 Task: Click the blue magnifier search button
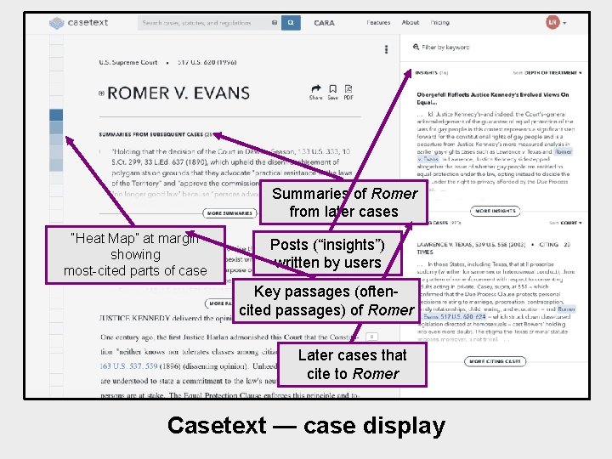(x=291, y=23)
